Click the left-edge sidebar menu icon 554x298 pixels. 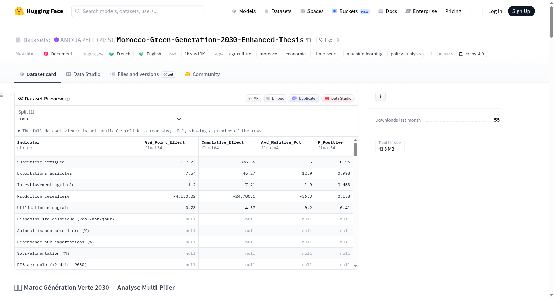pos(1,95)
